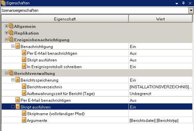
Task: Select Aufbewahrungszeit für Bericht (Tage) label
Action: (61, 94)
